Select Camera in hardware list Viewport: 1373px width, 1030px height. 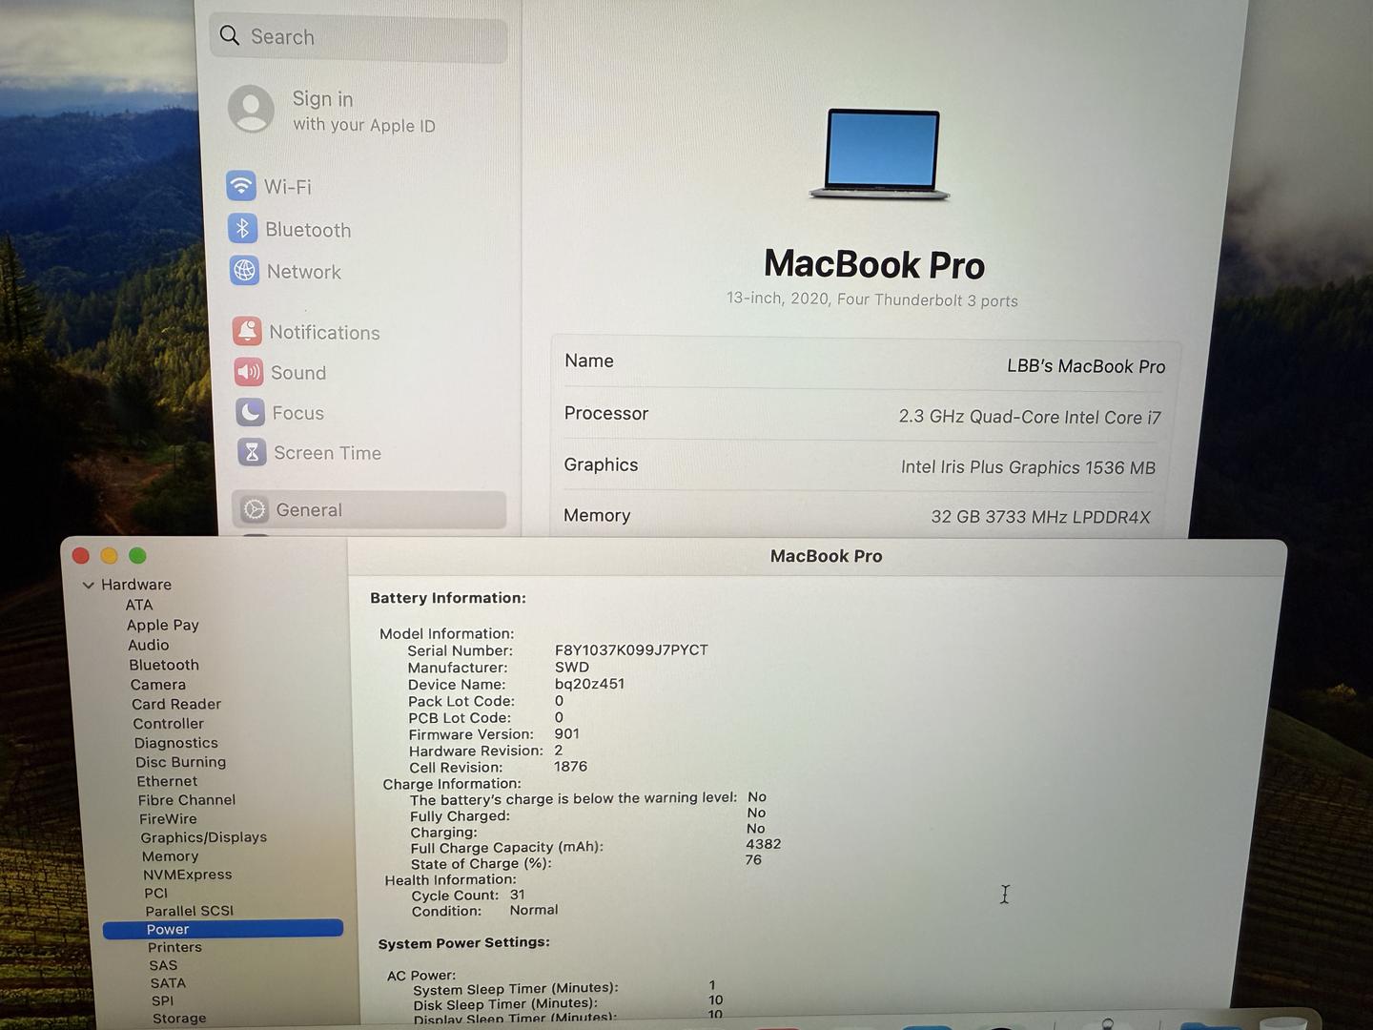tap(158, 685)
